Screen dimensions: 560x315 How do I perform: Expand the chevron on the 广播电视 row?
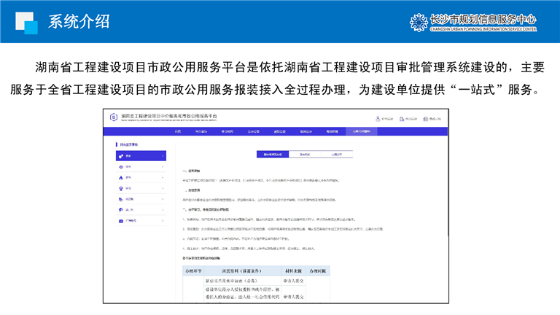click(x=163, y=219)
